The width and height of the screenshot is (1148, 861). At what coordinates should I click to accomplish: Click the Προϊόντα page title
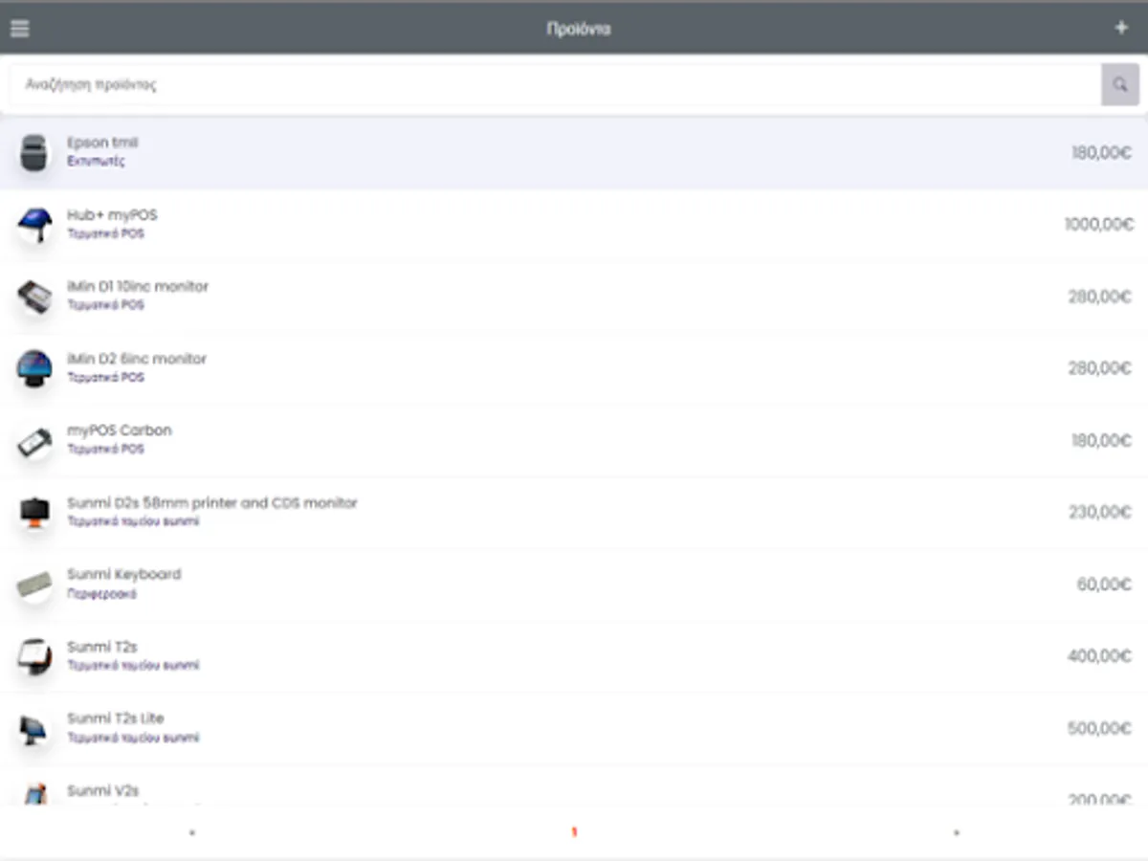pos(578,29)
